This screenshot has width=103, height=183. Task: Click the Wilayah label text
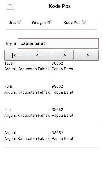point(39,23)
